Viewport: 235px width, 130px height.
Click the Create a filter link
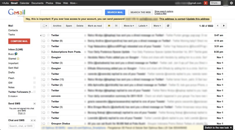pyautogui.click(x=161, y=14)
